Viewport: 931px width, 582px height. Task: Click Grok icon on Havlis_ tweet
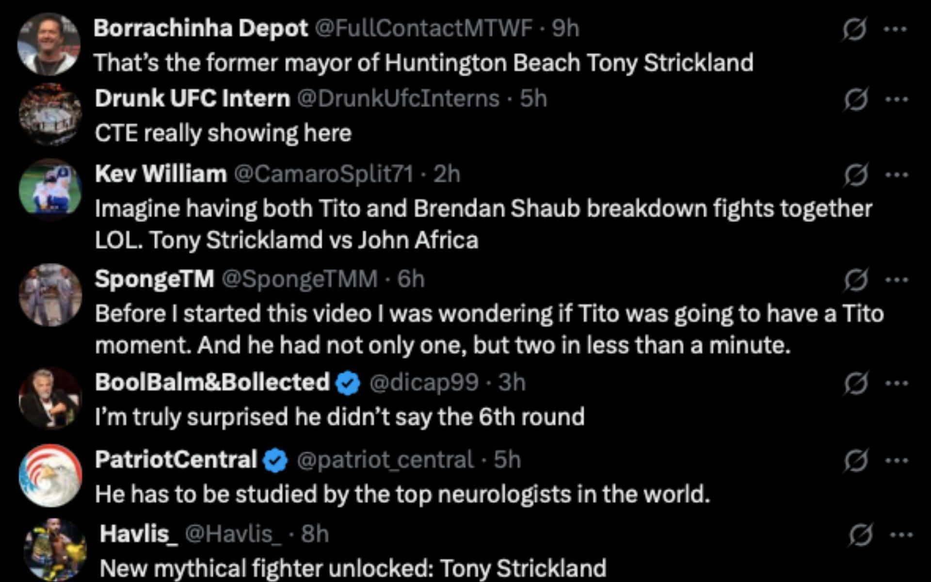click(x=860, y=535)
